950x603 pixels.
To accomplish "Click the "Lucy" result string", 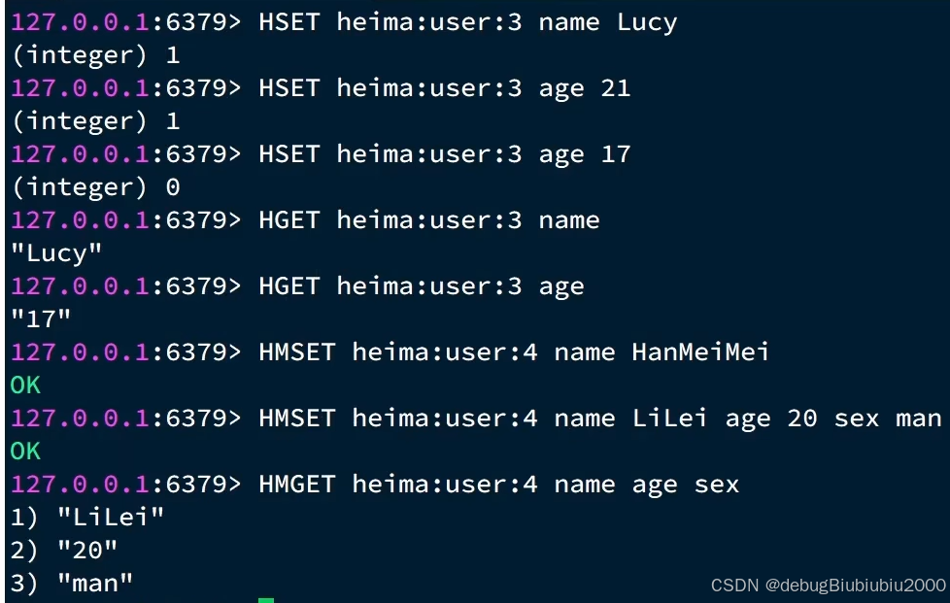I will [56, 253].
